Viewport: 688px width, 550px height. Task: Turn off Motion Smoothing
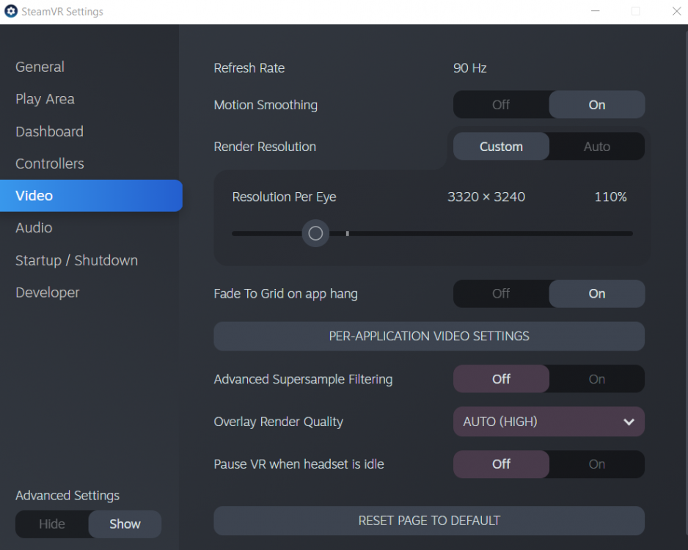501,104
